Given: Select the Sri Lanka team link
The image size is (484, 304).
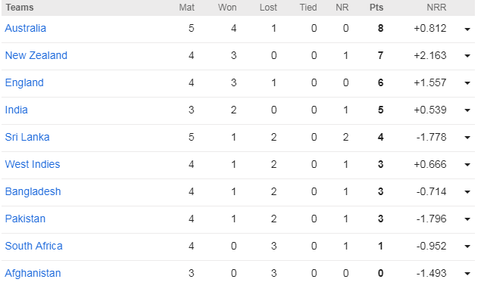Looking at the screenshot, I should point(27,137).
